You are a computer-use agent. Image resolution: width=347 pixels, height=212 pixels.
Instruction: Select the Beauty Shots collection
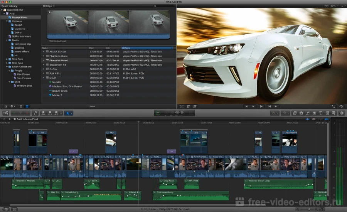(x=19, y=17)
